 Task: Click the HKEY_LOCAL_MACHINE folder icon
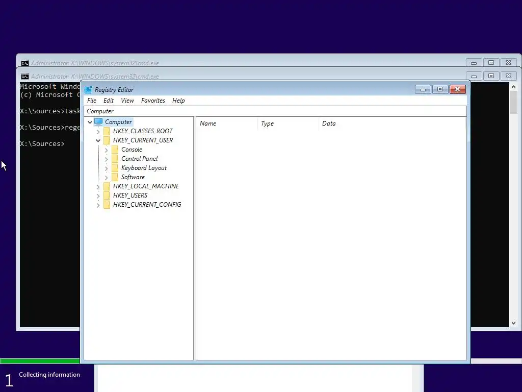[x=107, y=186]
